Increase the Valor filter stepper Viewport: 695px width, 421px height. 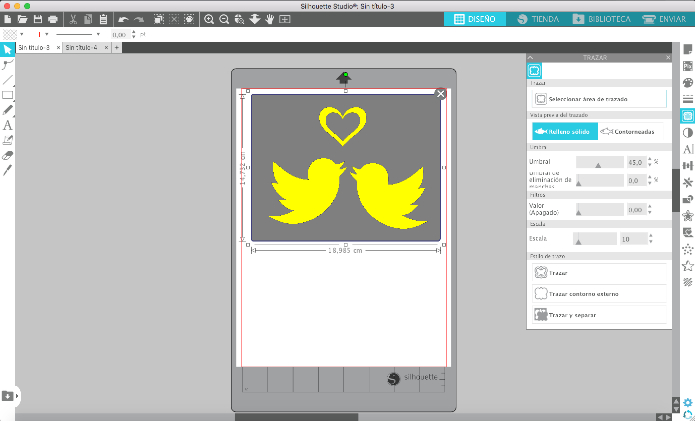click(650, 206)
